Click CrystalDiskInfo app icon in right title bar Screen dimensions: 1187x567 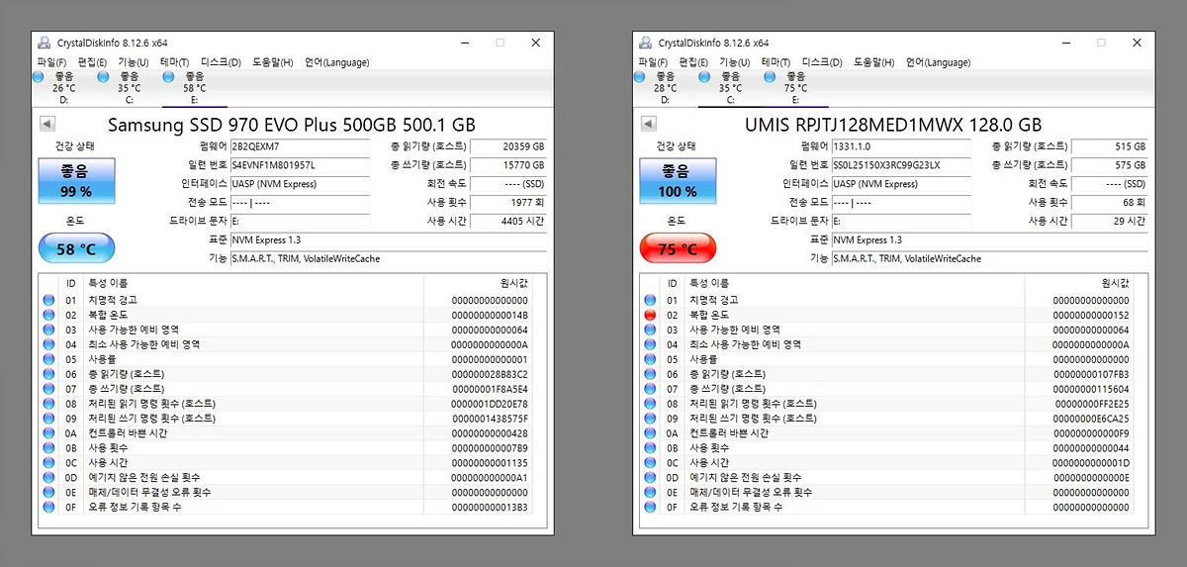click(x=645, y=43)
